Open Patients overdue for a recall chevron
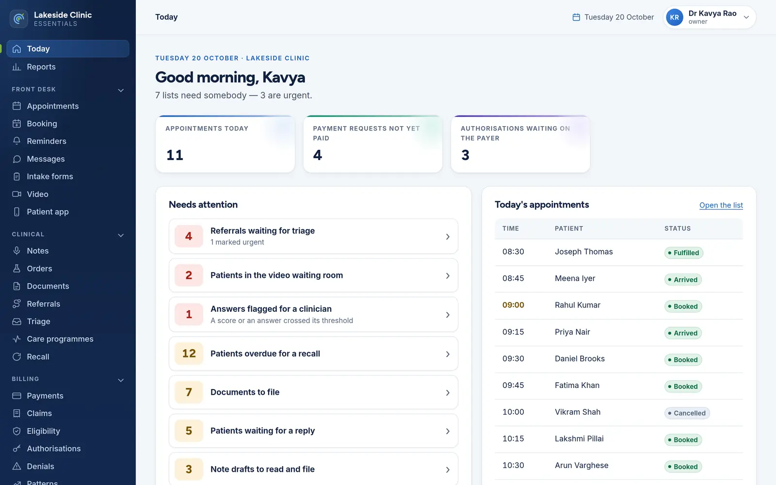Image resolution: width=776 pixels, height=485 pixels. pos(447,354)
